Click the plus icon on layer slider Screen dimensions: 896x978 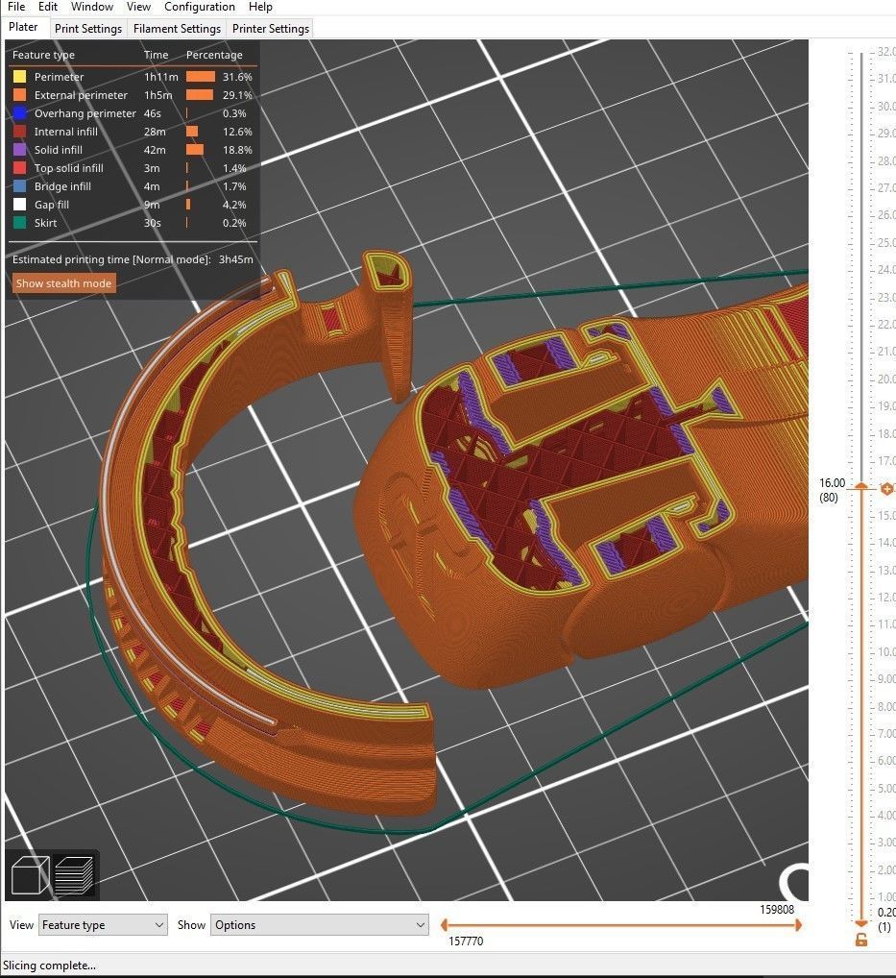tap(886, 489)
